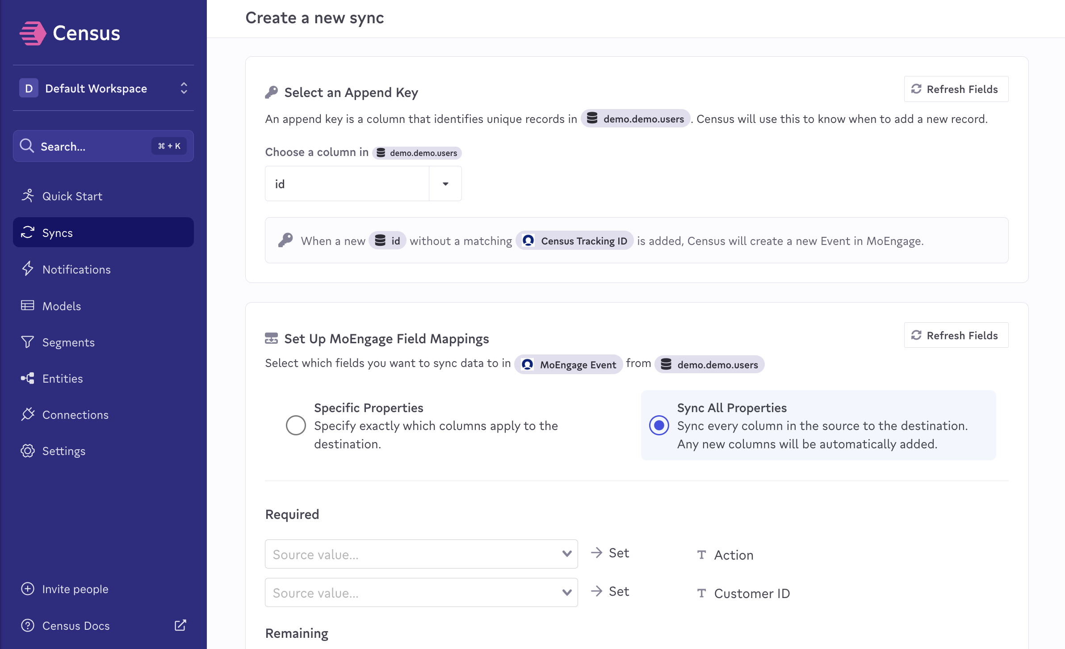Open the Default Workspace switcher
The height and width of the screenshot is (649, 1065).
(x=183, y=88)
